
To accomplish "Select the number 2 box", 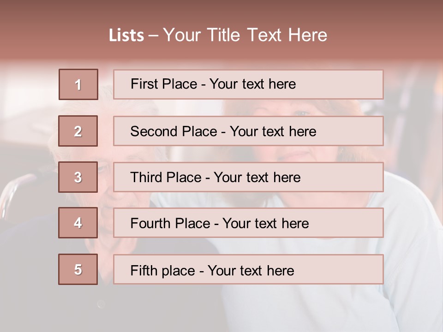I will pos(78,131).
